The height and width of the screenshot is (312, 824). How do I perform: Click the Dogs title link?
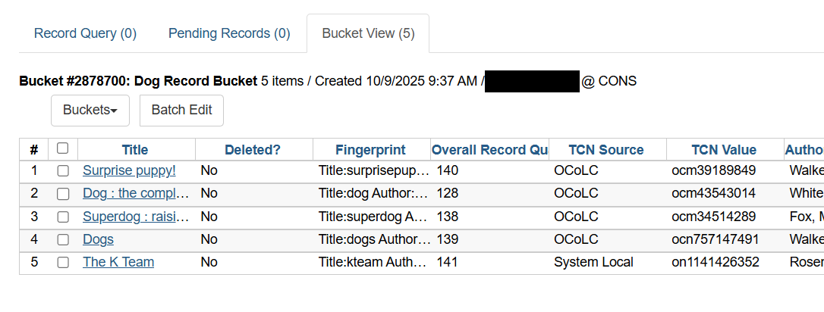coord(98,239)
